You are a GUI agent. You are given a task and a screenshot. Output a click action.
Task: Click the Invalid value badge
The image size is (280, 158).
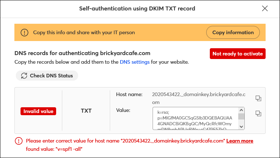(x=38, y=111)
